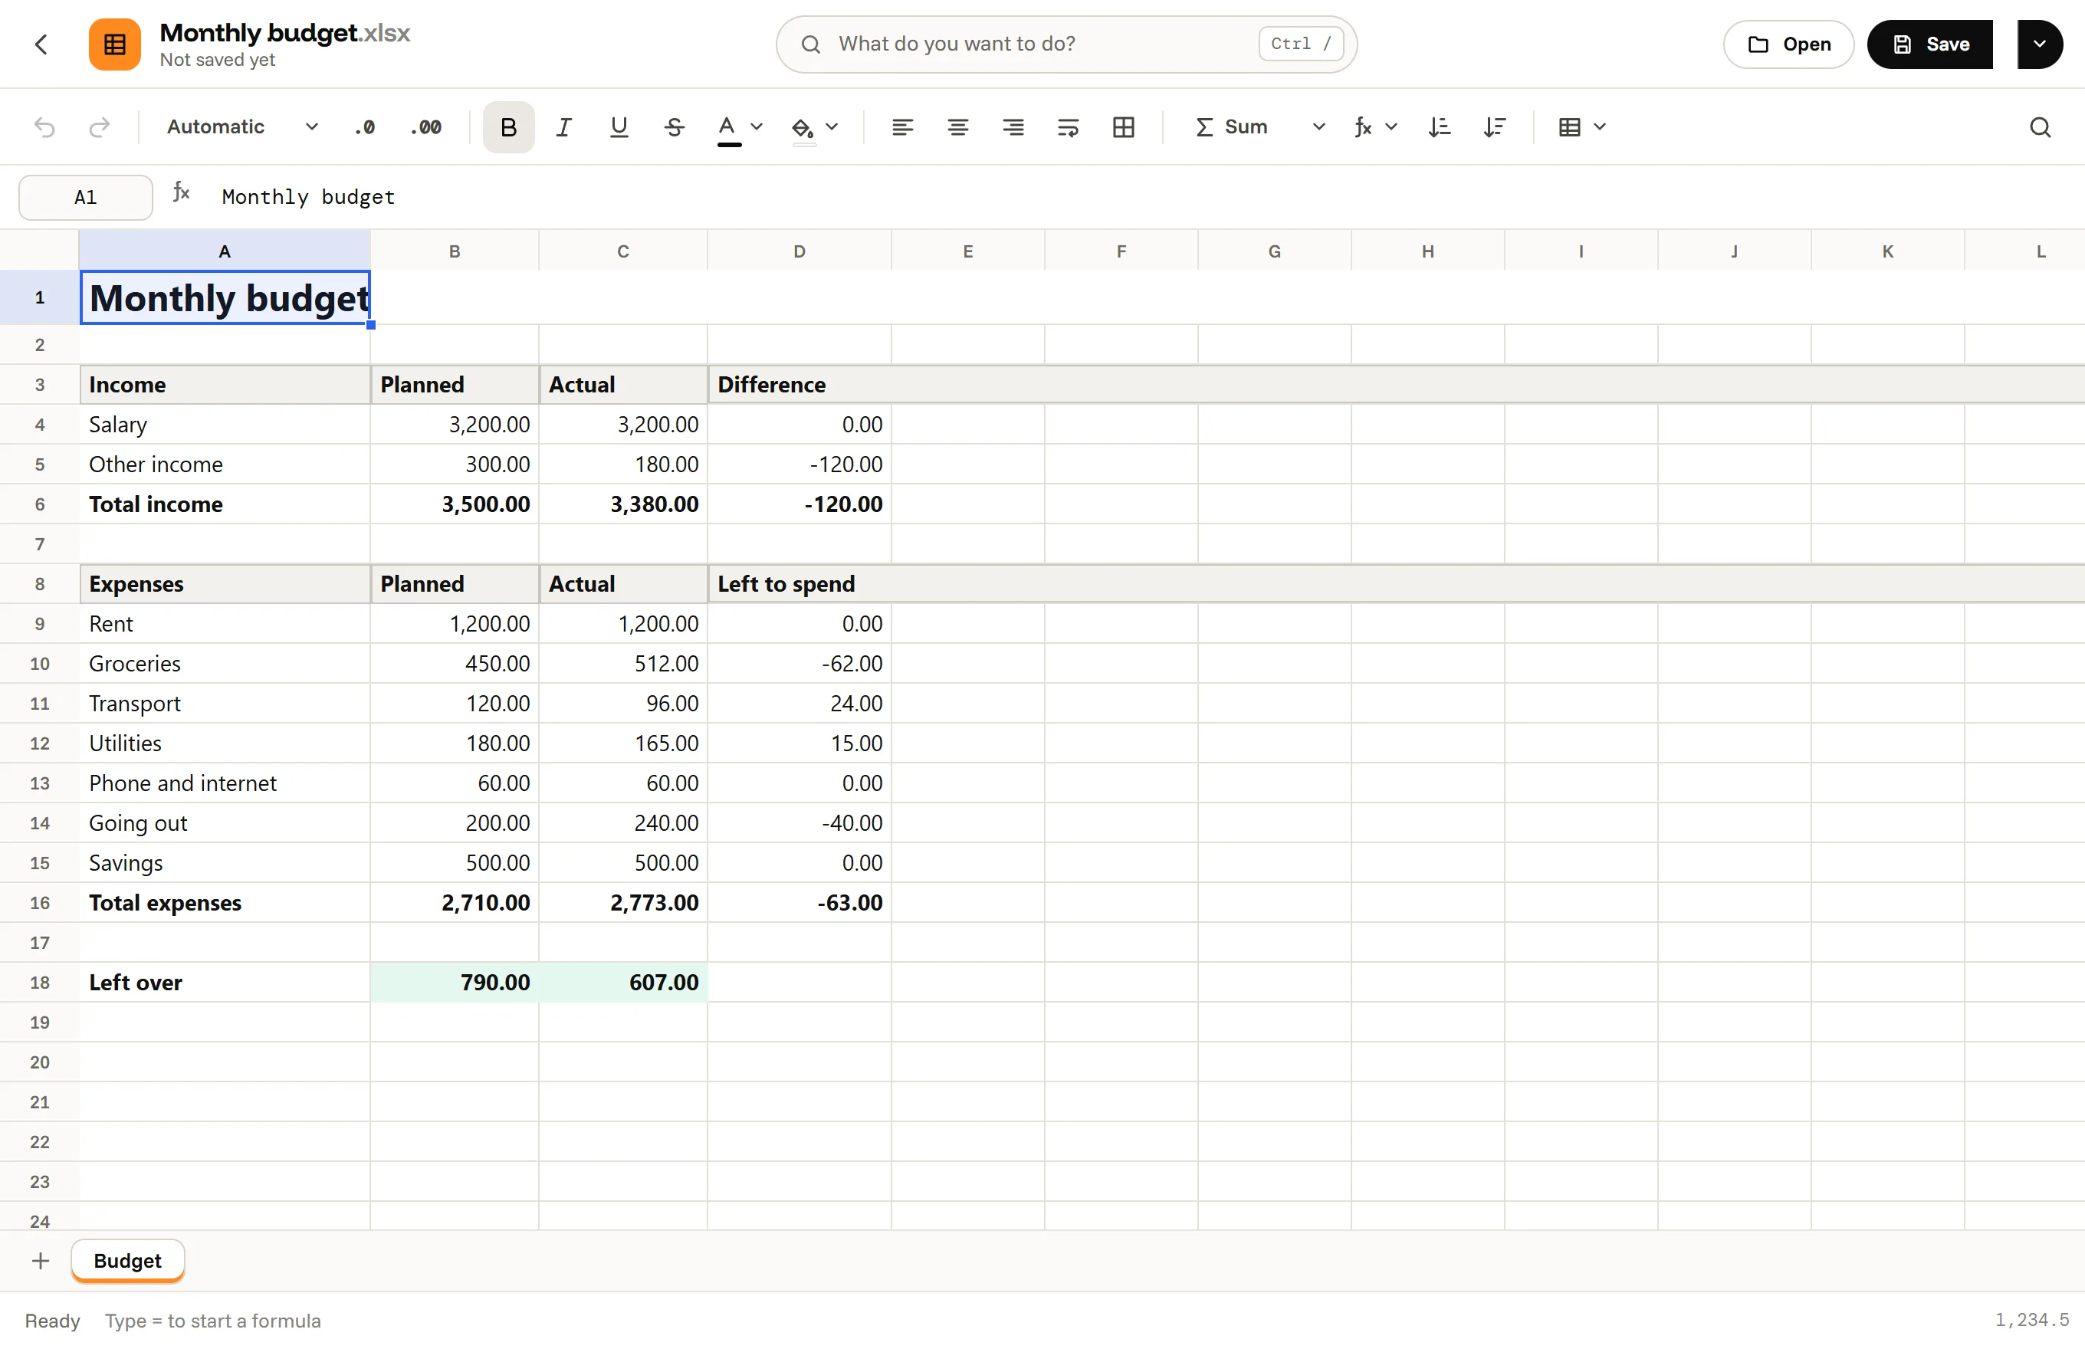Open the table format dropdown

[1582, 127]
